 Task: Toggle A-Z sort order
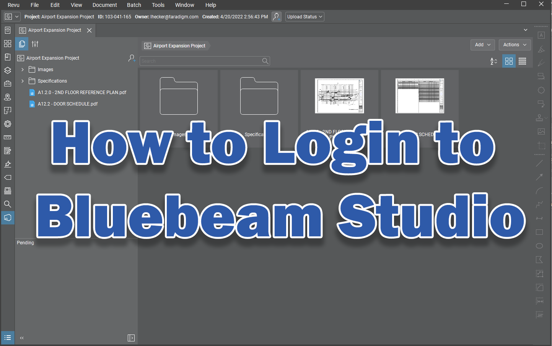click(494, 61)
